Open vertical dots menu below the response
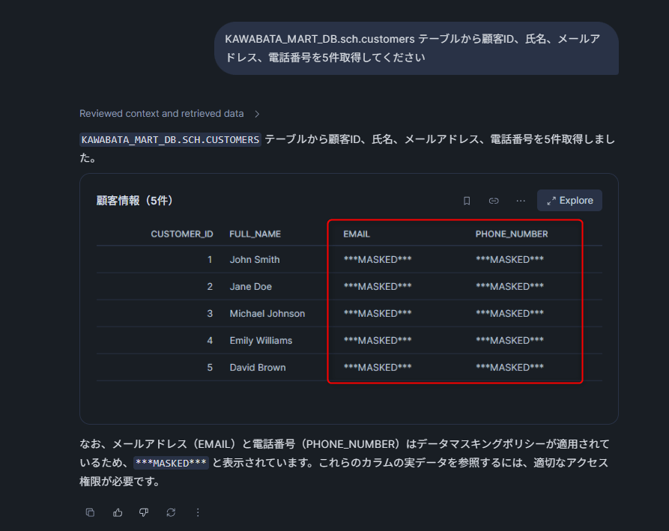 pos(198,512)
